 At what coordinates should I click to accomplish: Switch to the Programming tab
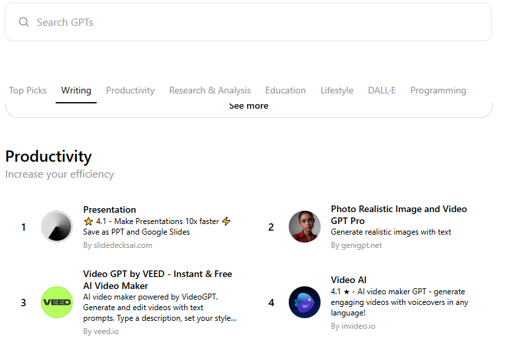438,91
